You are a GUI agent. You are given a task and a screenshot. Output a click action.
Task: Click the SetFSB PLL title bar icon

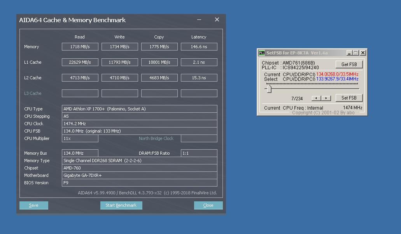click(261, 53)
